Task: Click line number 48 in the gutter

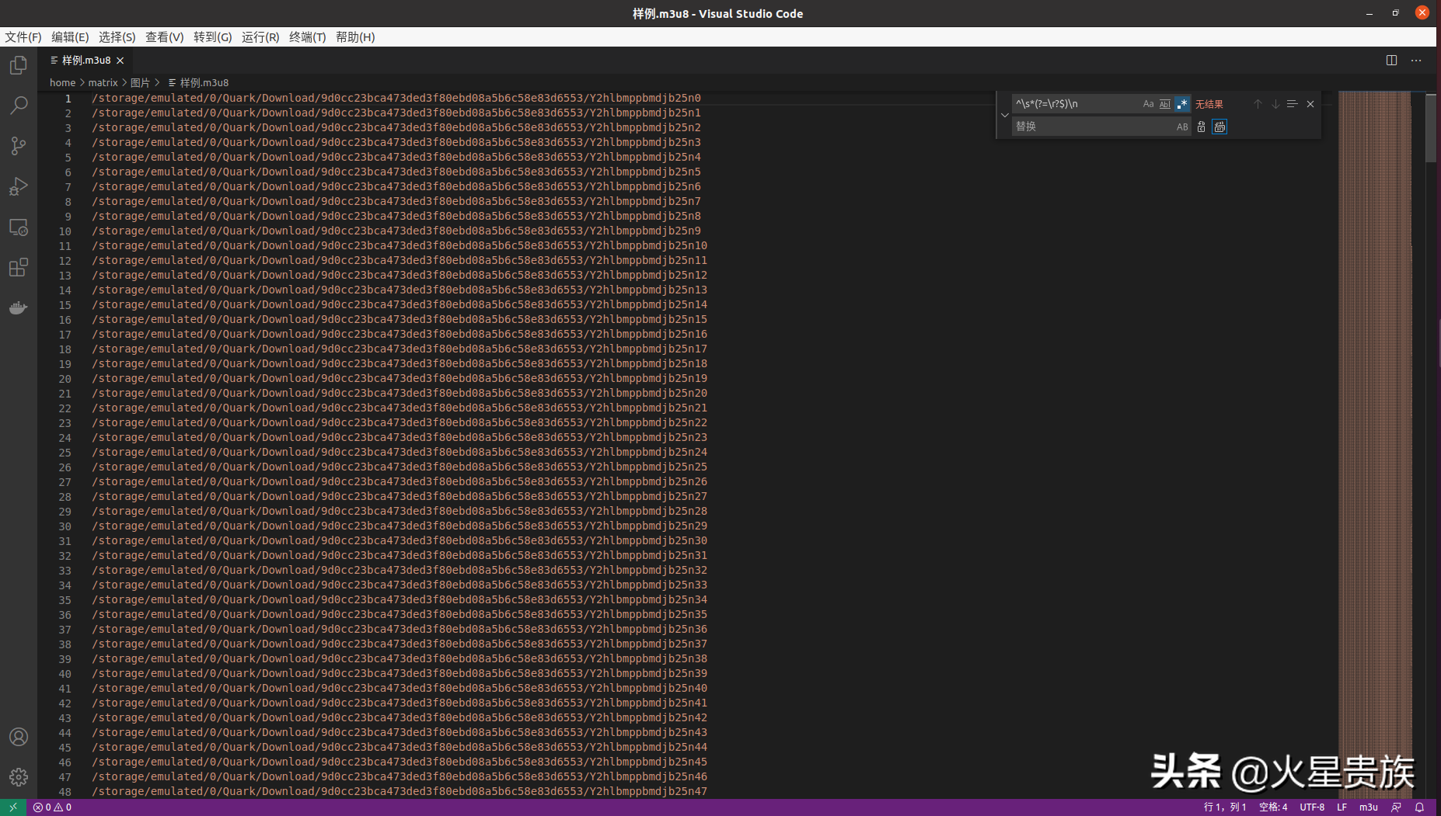Action: (x=65, y=792)
